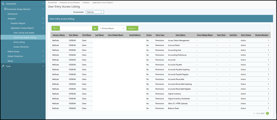Click Application Access Report breadcrumb link
This screenshot has height=120, width=277.
[x=102, y=3]
